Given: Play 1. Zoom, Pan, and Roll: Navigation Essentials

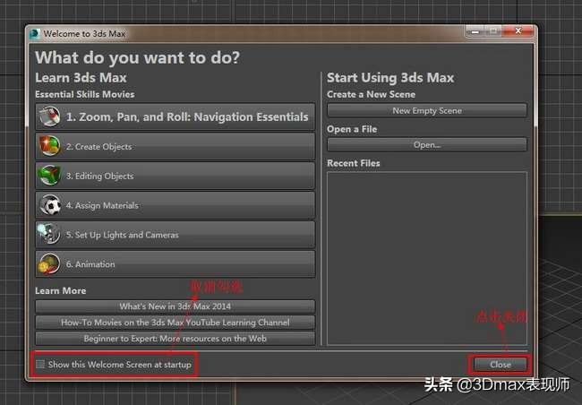Looking at the screenshot, I should (175, 116).
